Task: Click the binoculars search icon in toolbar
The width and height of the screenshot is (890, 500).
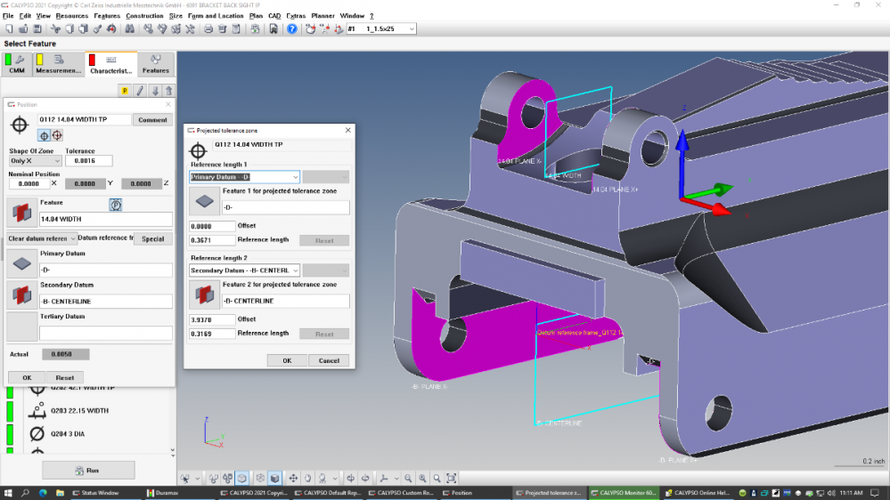Action: click(x=129, y=29)
